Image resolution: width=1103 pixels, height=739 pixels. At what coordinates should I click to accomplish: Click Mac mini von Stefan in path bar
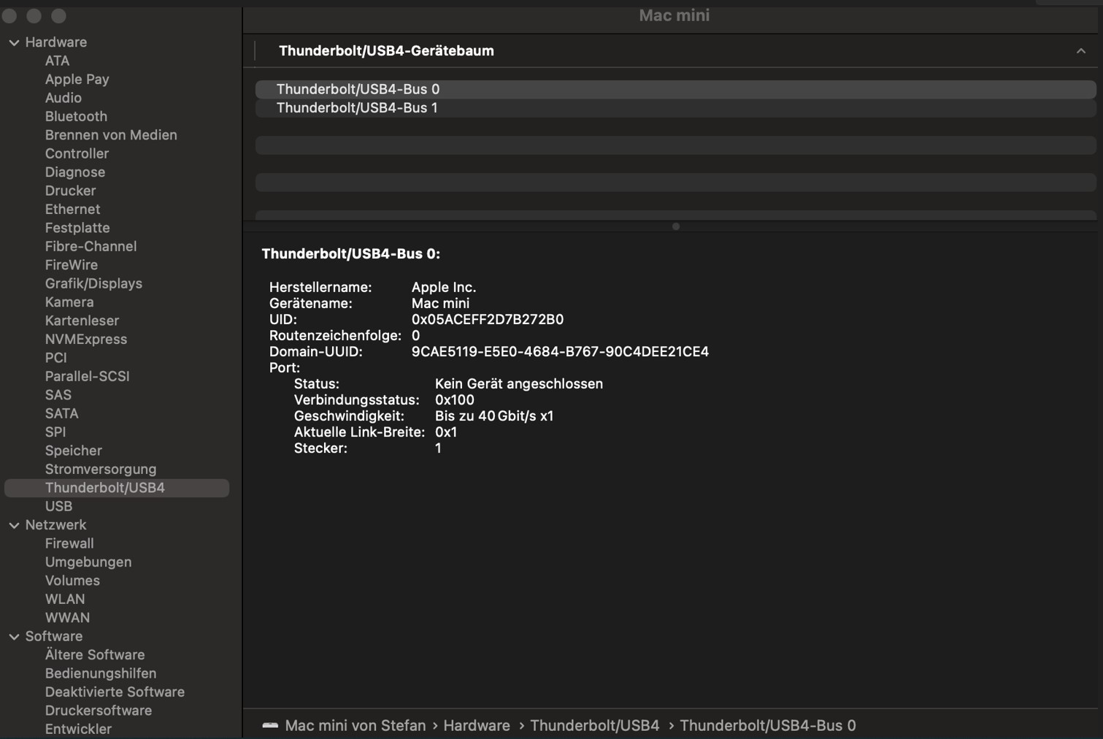click(x=356, y=726)
